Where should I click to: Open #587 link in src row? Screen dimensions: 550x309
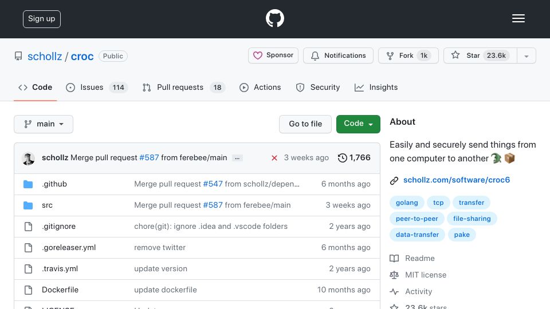213,205
